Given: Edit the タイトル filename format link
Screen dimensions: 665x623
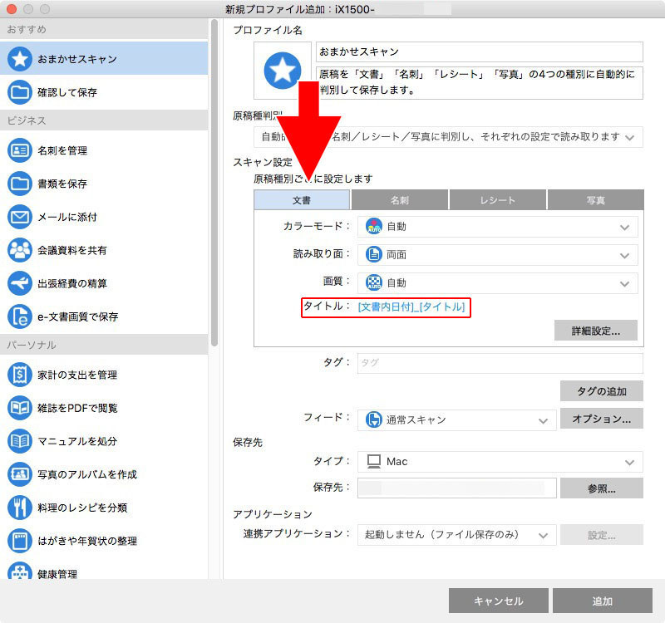Looking at the screenshot, I should tap(414, 307).
